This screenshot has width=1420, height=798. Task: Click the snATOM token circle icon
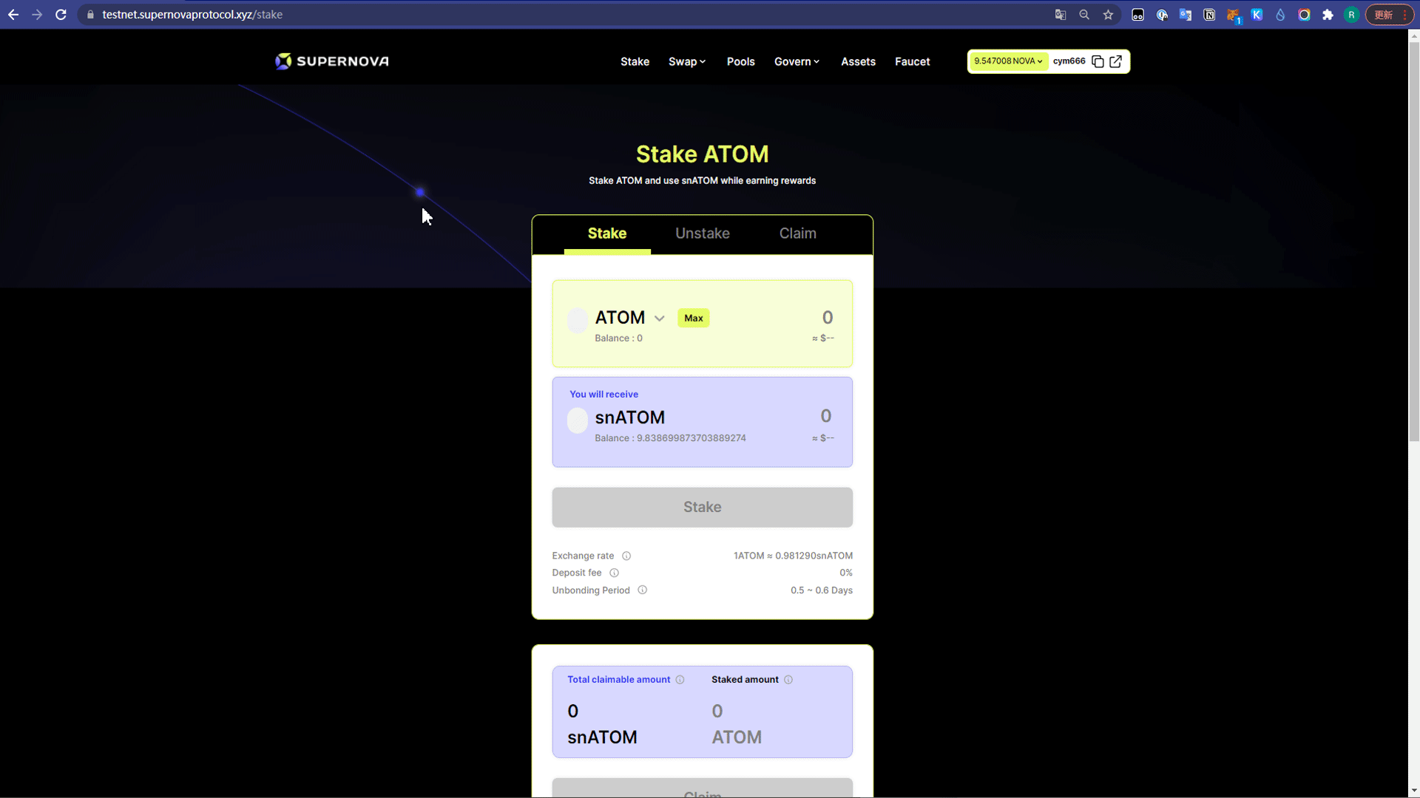[578, 420]
